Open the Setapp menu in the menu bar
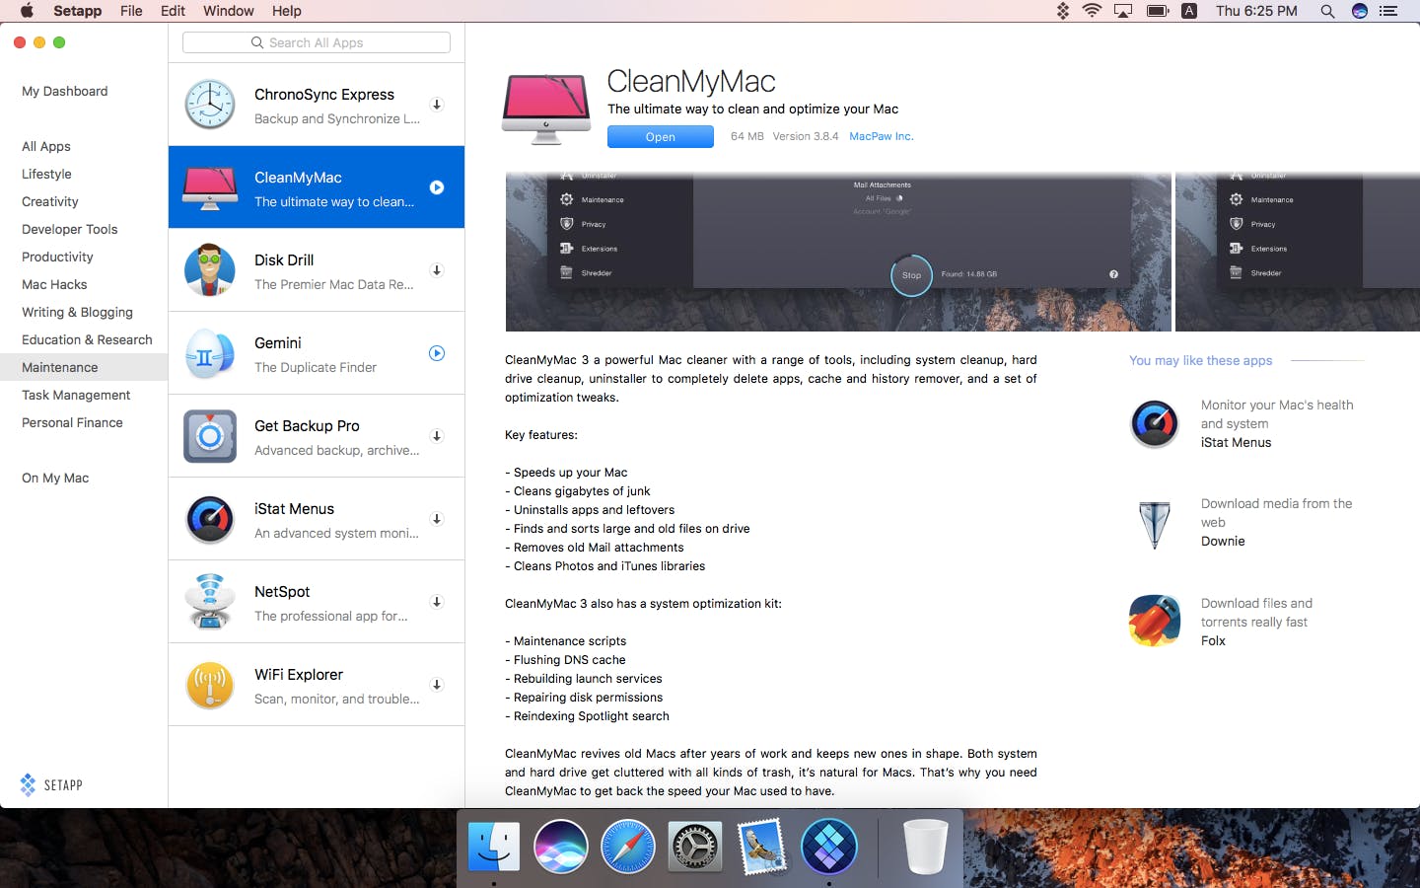 (77, 11)
